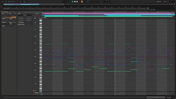
Task: Edit the time signature numerator field
Action: point(4,24)
